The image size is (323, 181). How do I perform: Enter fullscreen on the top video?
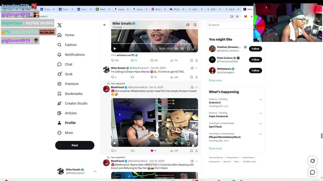coord(194,49)
